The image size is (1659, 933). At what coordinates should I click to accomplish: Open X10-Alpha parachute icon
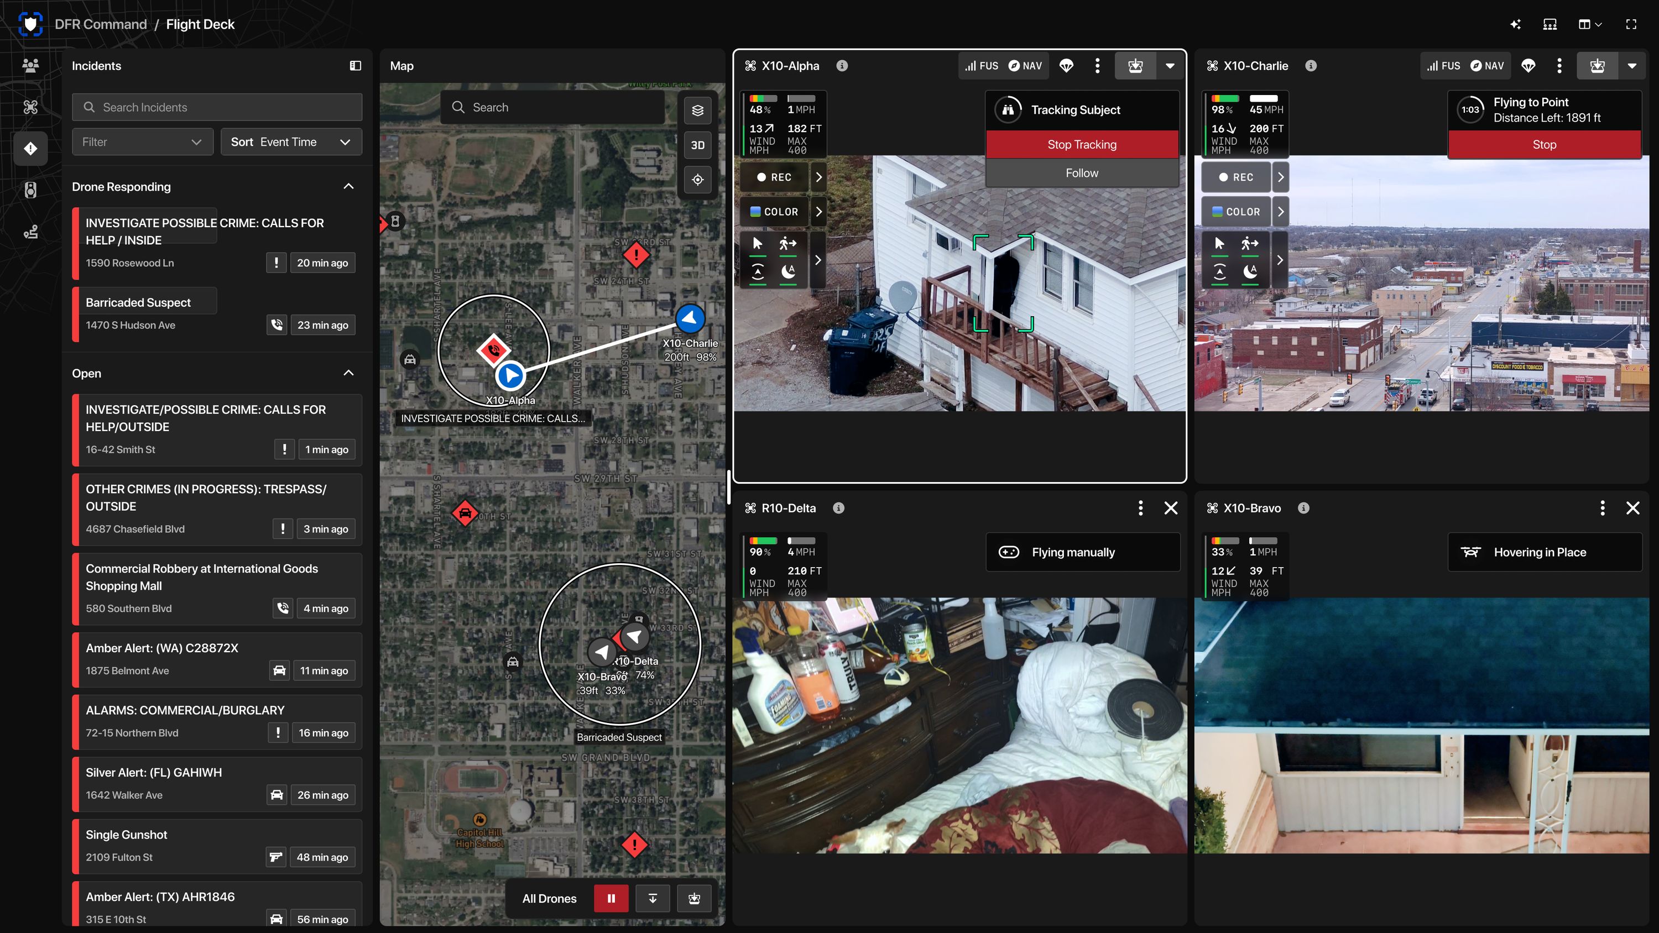coord(1067,66)
